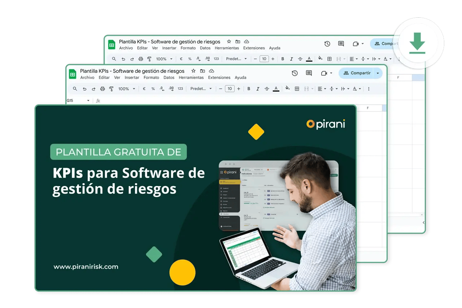The height and width of the screenshot is (308, 462).
Task: Apply euro currency format in front window
Action: [x=144, y=89]
